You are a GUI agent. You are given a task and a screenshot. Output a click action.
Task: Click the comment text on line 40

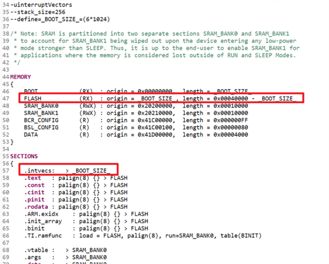coord(157,48)
